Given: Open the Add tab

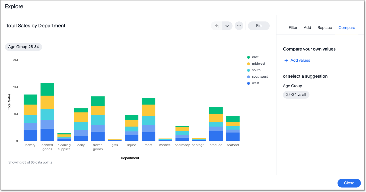Looking at the screenshot, I should (x=307, y=27).
